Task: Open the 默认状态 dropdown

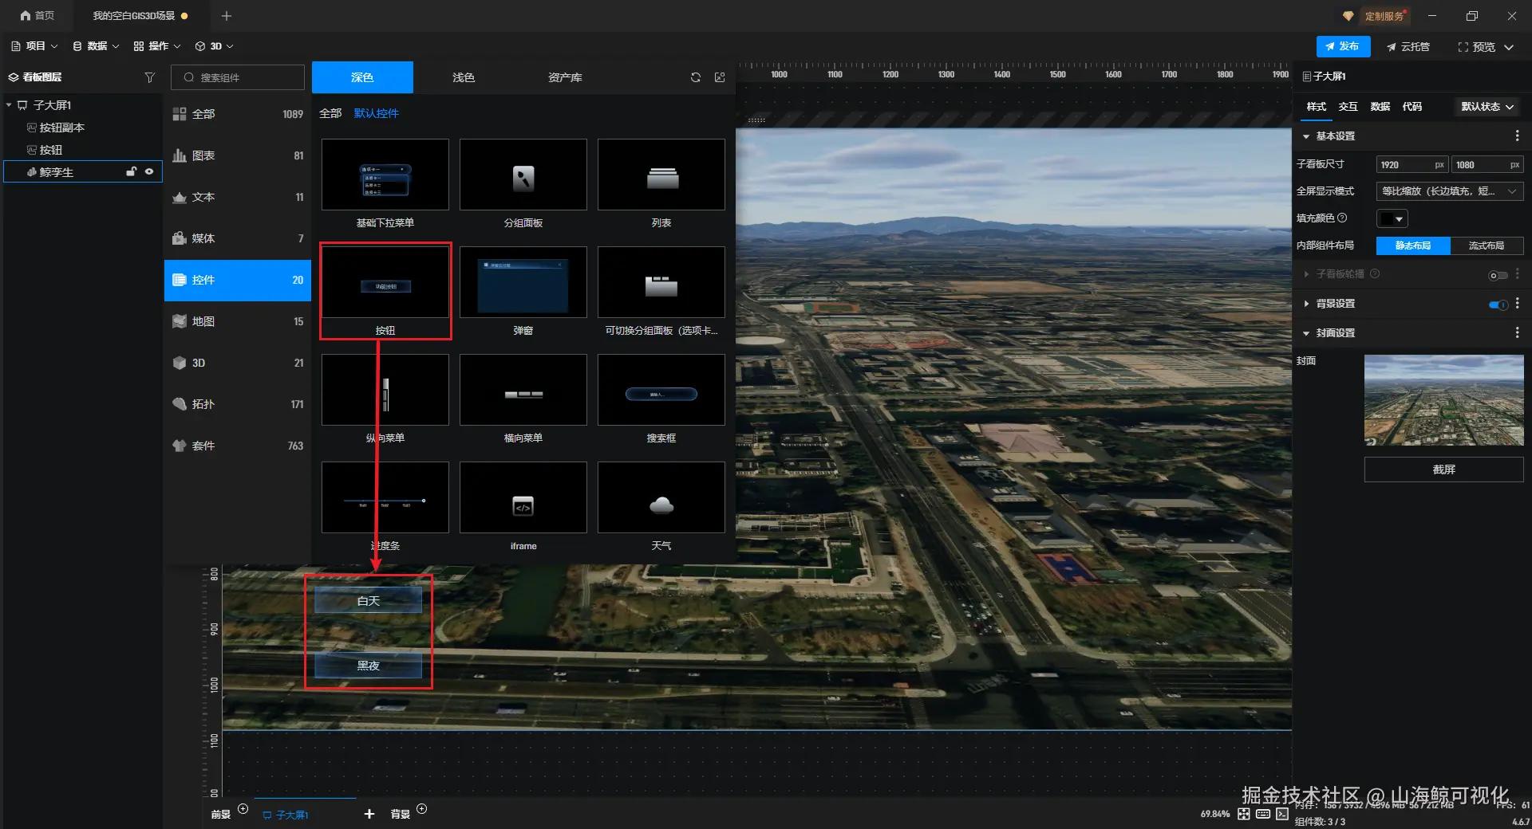Action: pyautogui.click(x=1487, y=107)
